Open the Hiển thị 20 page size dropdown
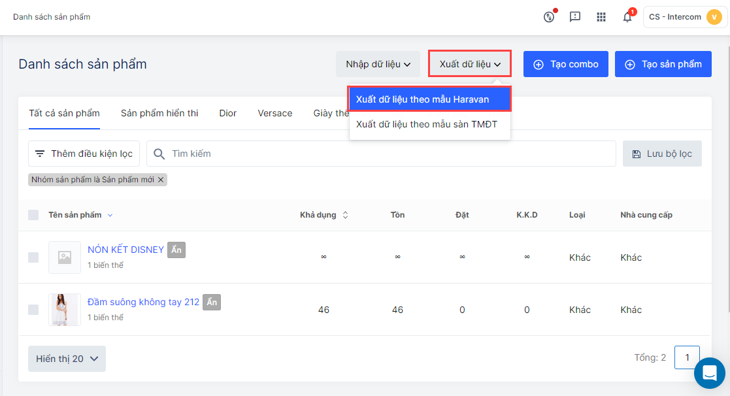This screenshot has width=730, height=396. point(67,359)
